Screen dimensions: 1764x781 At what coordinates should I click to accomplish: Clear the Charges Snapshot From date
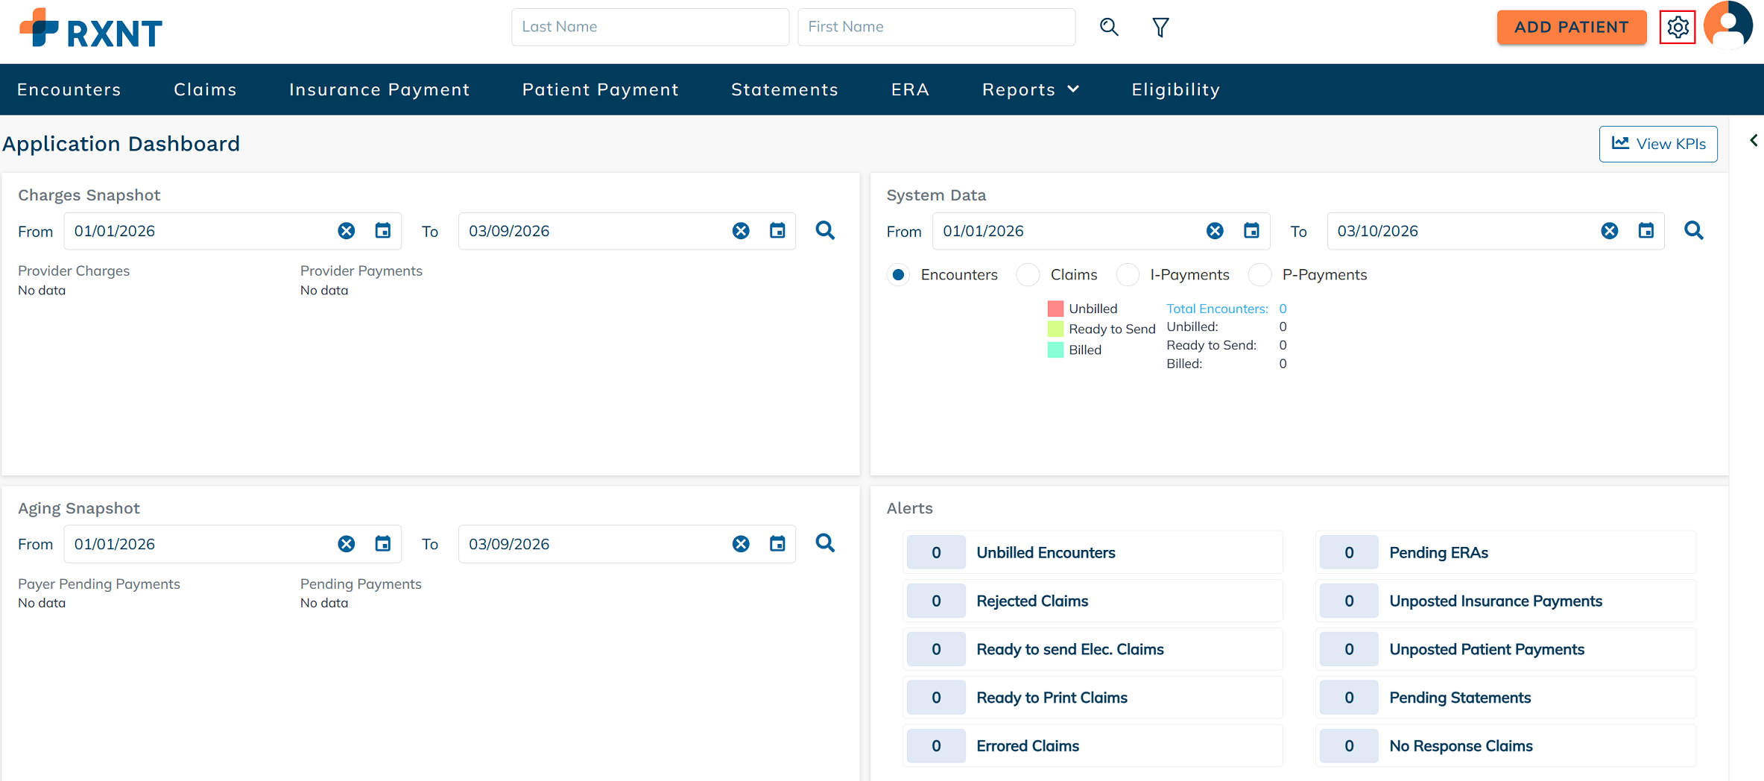pos(347,231)
